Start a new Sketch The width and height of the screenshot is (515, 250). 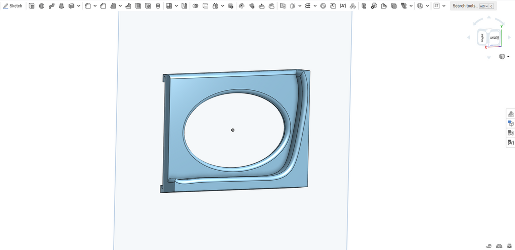13,6
